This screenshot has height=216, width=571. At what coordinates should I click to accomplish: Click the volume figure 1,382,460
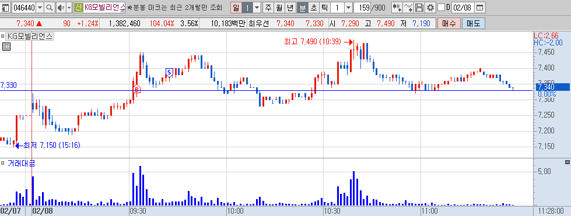click(125, 24)
